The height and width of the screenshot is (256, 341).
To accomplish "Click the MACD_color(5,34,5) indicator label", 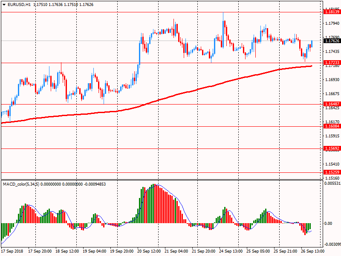I will point(21,184).
